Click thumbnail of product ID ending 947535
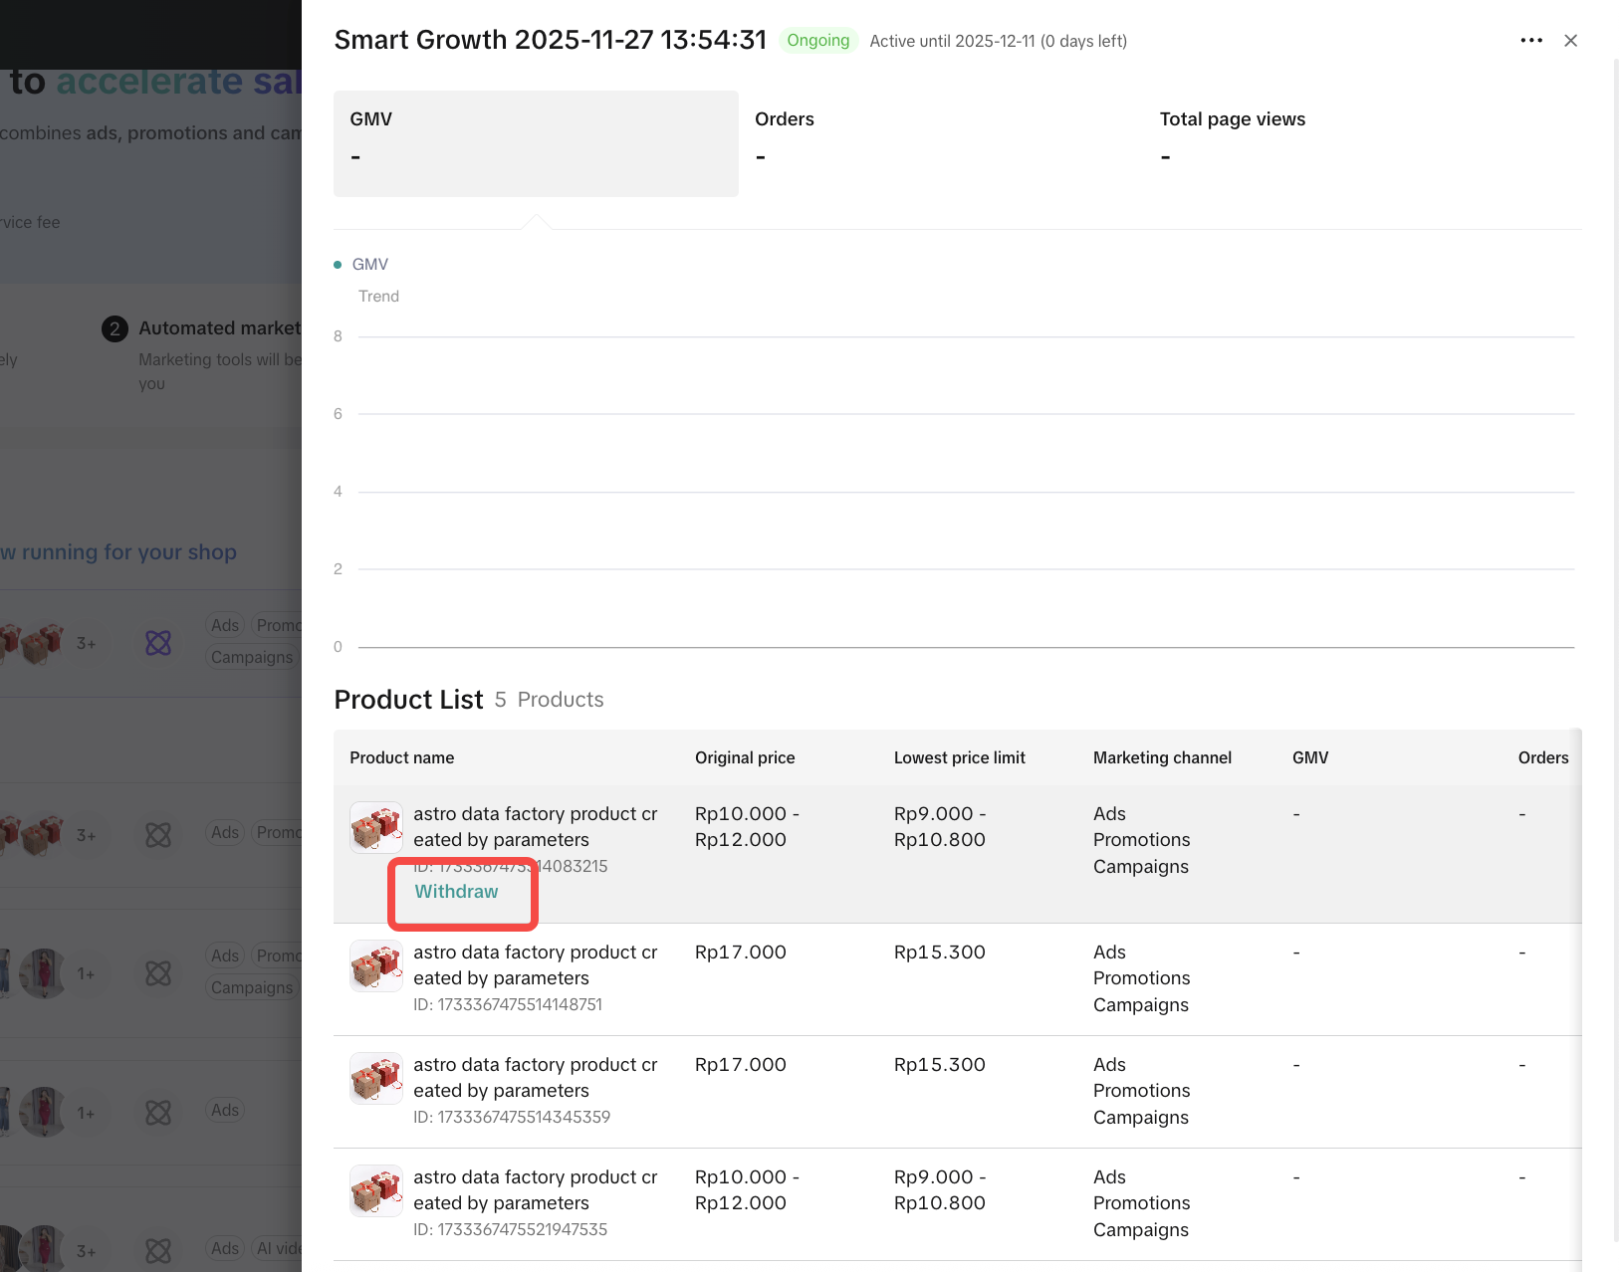The image size is (1619, 1272). (375, 1191)
